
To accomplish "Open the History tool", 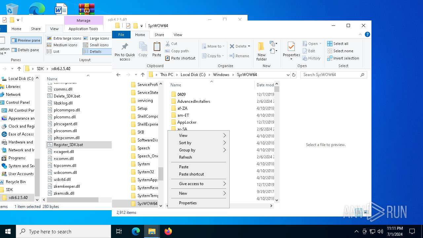I will [x=312, y=58].
